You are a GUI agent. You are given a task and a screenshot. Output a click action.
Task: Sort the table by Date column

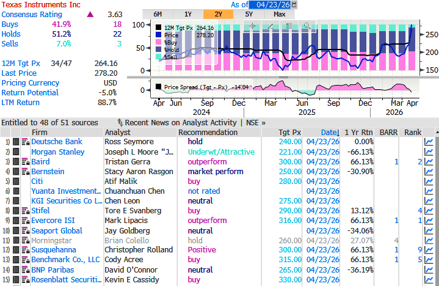[330, 132]
